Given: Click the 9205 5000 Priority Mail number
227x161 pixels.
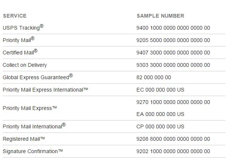Looking at the screenshot, I should [x=173, y=40].
